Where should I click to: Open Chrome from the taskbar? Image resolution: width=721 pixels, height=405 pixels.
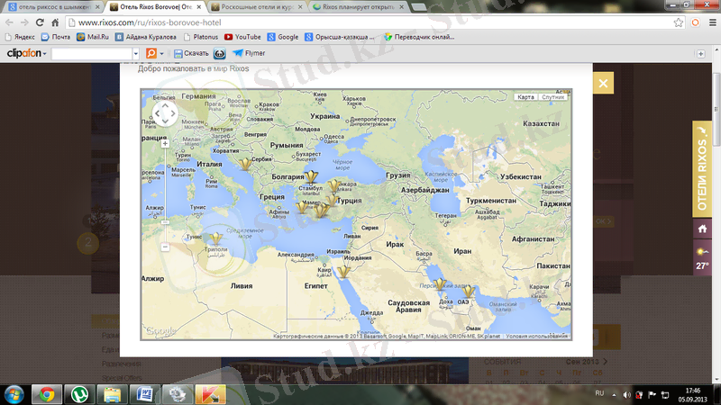tap(47, 394)
